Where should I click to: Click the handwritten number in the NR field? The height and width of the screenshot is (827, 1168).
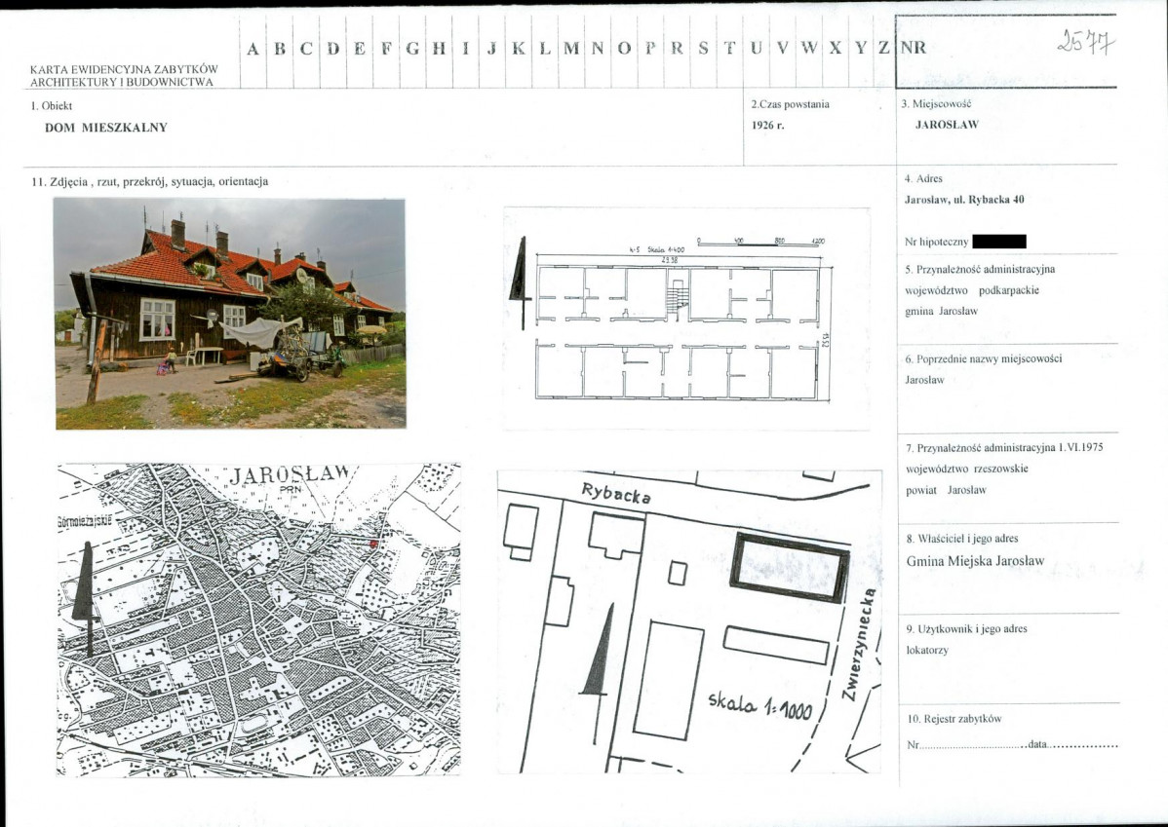click(1085, 42)
